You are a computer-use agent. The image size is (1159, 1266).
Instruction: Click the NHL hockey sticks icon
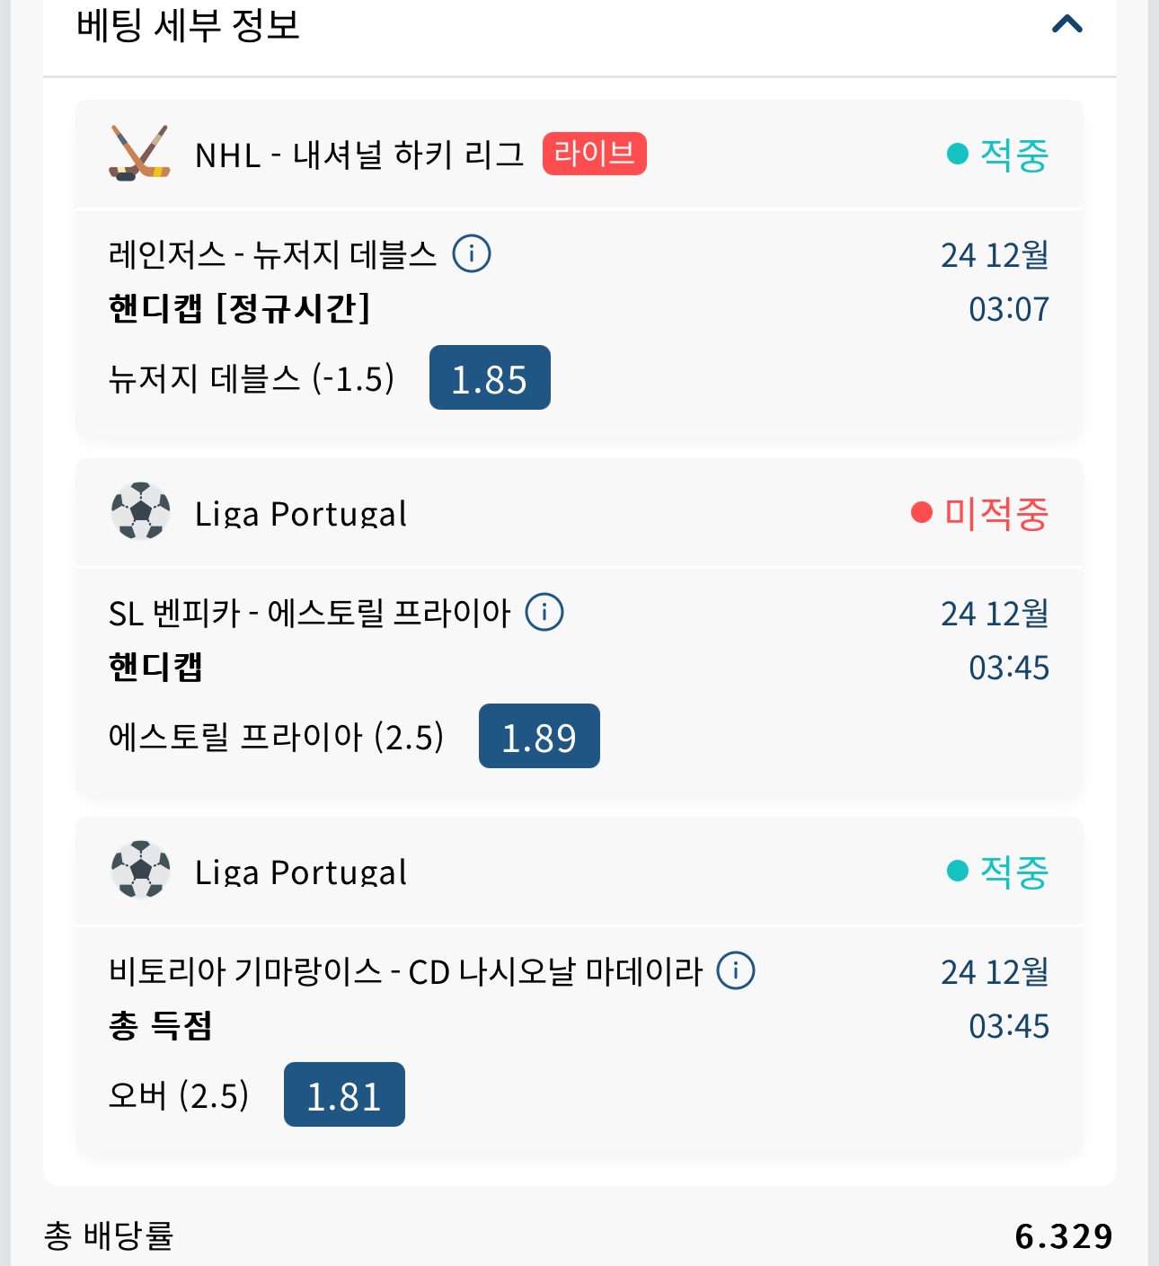(139, 154)
